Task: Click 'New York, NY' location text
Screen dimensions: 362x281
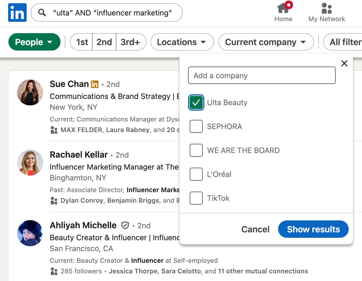Action: [74, 107]
